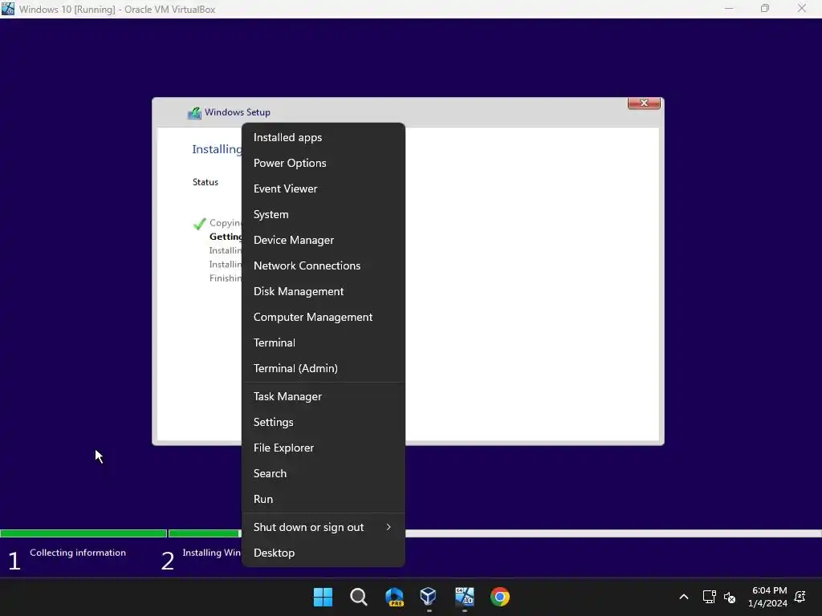
Task: Select Network Connections
Action: click(x=324, y=266)
